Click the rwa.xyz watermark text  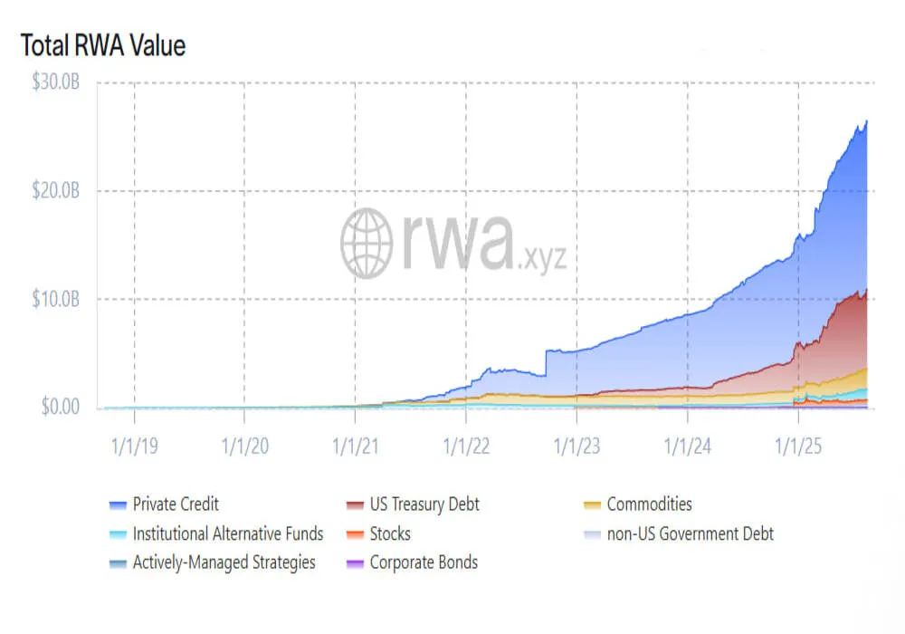[x=484, y=243]
